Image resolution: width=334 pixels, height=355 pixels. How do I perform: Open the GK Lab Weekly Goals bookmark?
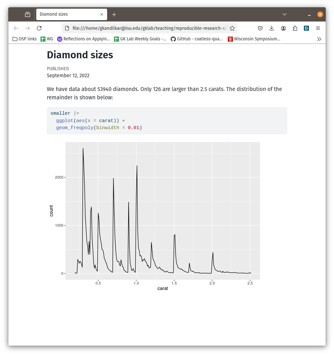[x=140, y=39]
